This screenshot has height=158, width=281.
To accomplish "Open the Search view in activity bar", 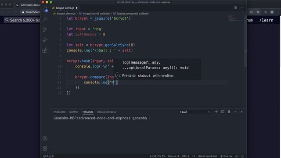I will pos(45,19).
